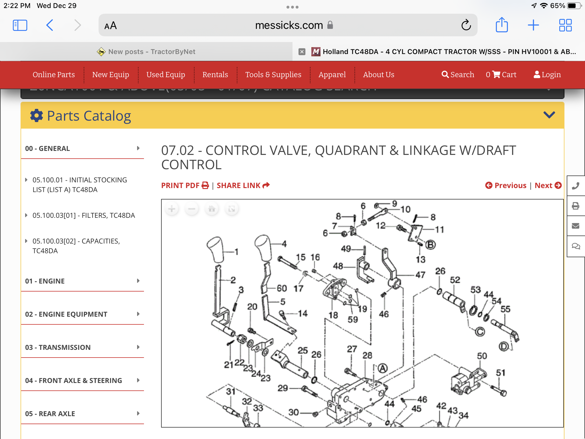Open the Safari sidebar panel
Viewport: 585px width, 439px height.
(20, 25)
